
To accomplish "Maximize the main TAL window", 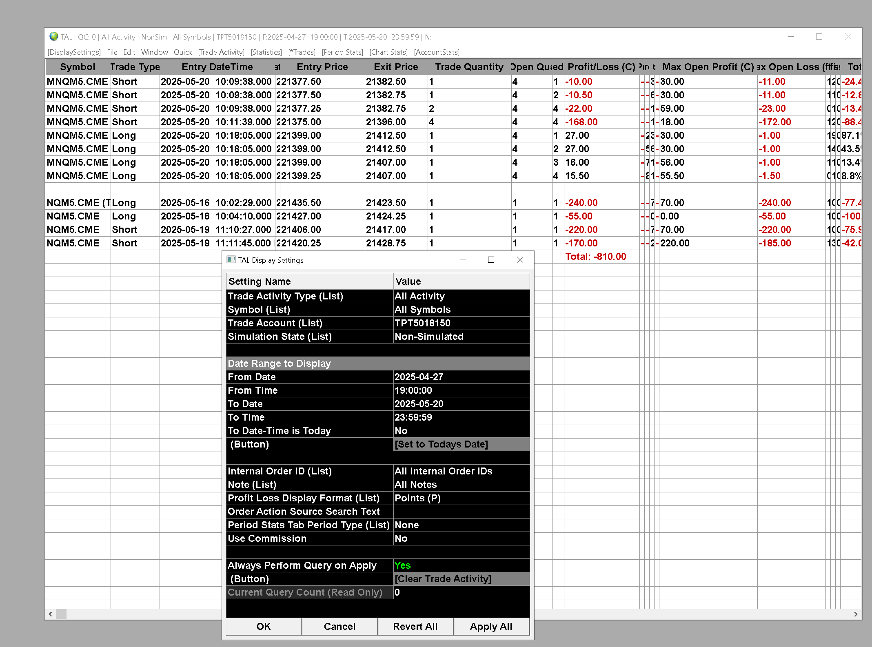I will point(819,37).
